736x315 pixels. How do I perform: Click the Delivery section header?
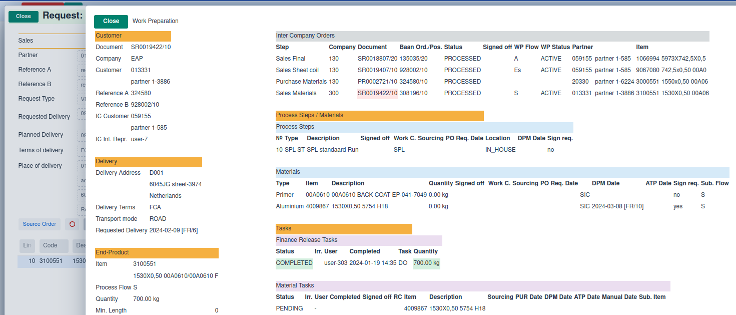149,162
